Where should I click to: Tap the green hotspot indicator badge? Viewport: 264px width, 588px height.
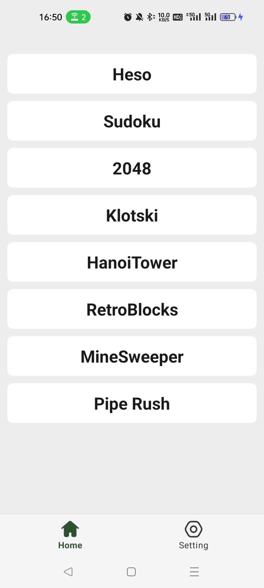(78, 17)
